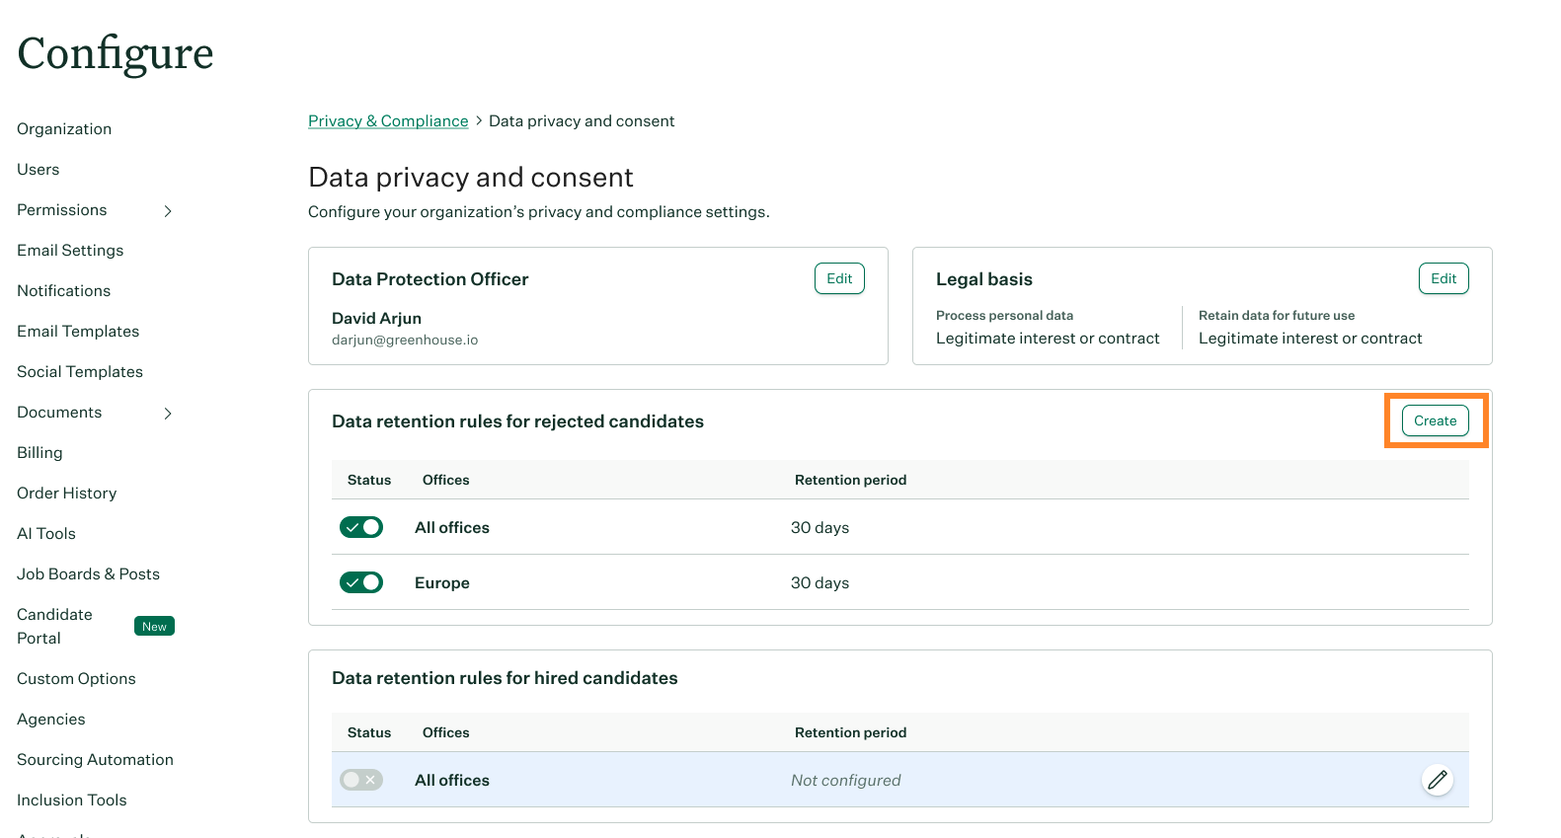Open the Privacy & Compliance breadcrumb link

388,121
